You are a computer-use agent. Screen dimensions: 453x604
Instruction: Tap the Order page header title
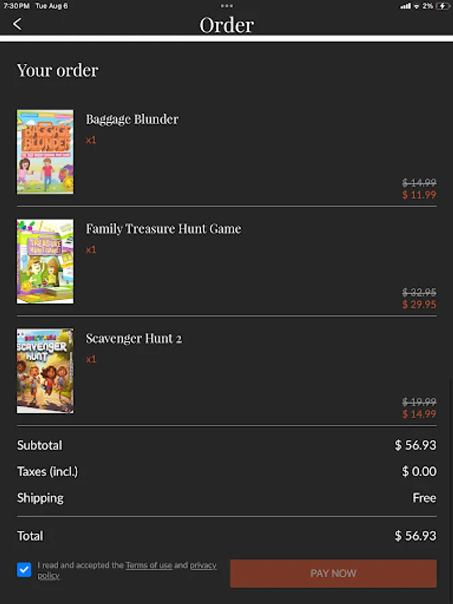tap(226, 25)
